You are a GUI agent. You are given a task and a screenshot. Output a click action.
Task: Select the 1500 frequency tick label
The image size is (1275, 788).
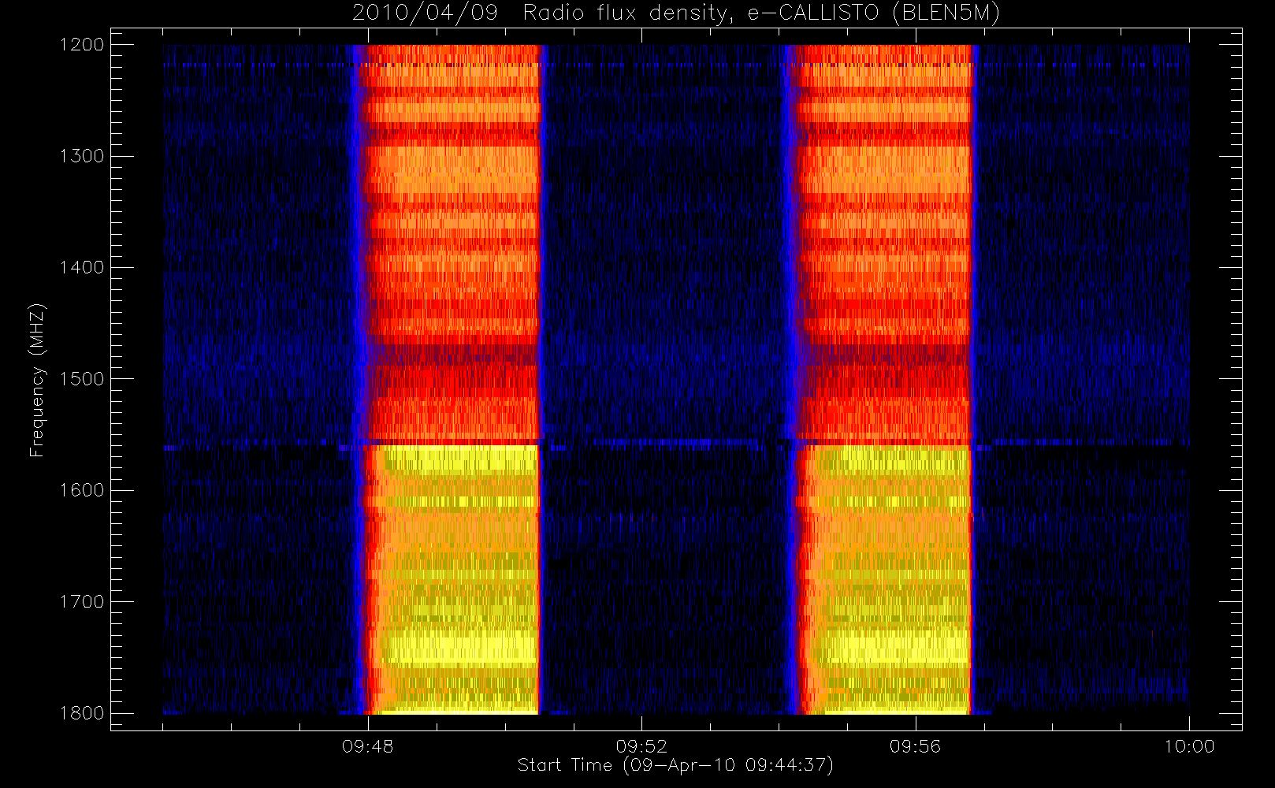click(82, 379)
